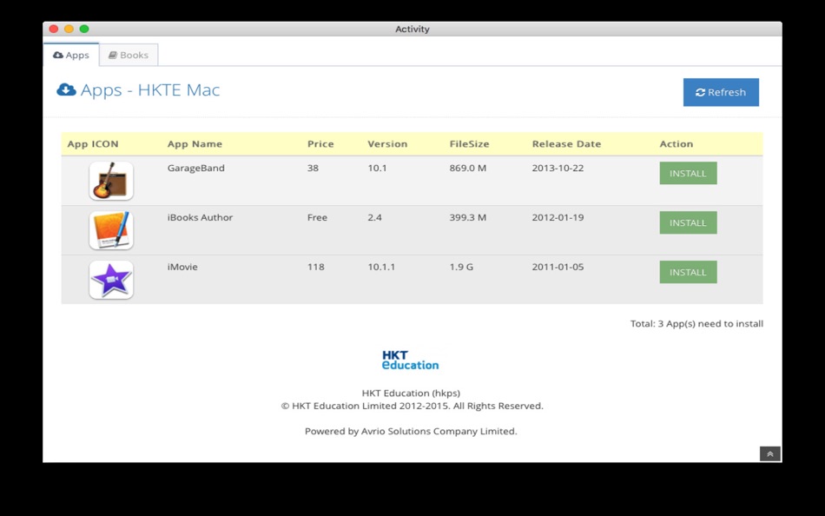Click the HKT Education logo
Viewport: 825px width, 516px height.
click(x=409, y=358)
